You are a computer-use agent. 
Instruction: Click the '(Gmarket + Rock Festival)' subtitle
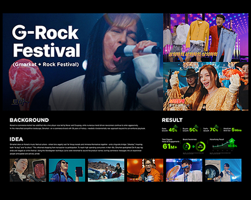pyautogui.click(x=45, y=65)
